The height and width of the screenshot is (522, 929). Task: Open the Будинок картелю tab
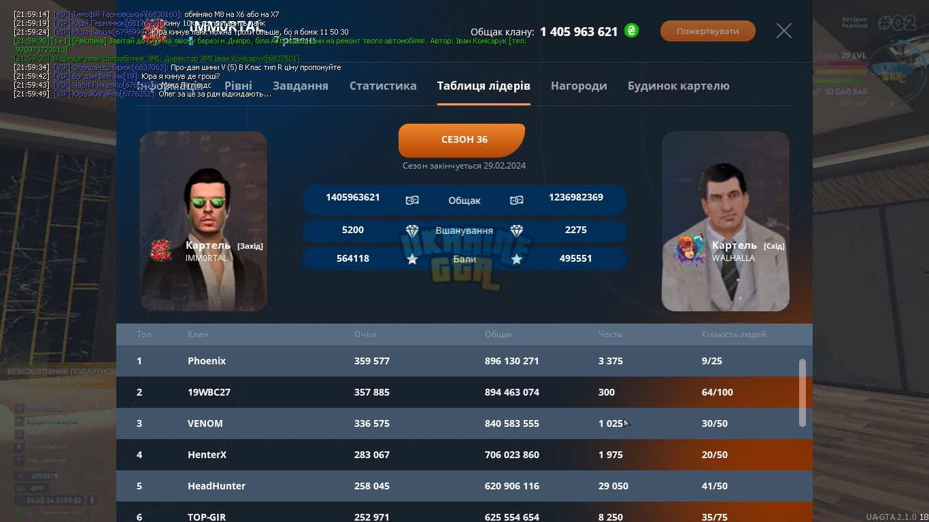(x=679, y=86)
